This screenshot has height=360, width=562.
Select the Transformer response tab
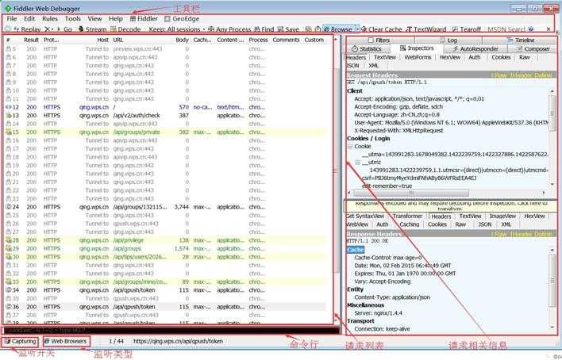pyautogui.click(x=407, y=216)
